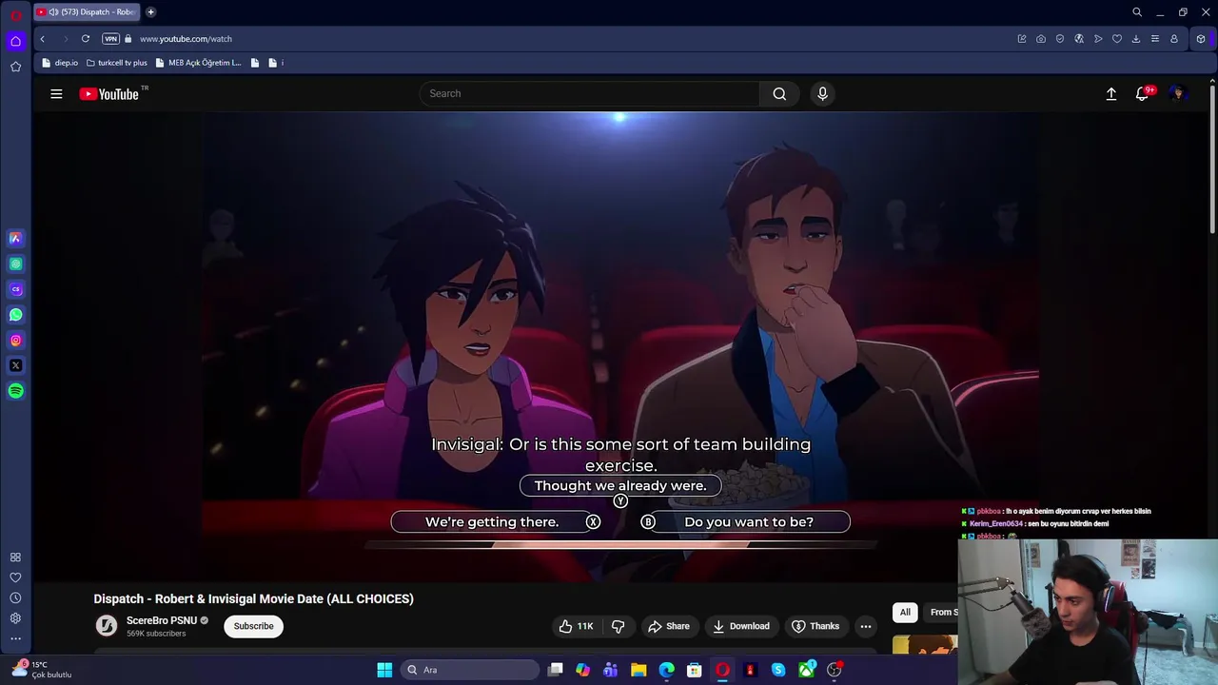
Task: Open turkcell tv plus bookmark folder
Action: point(116,63)
